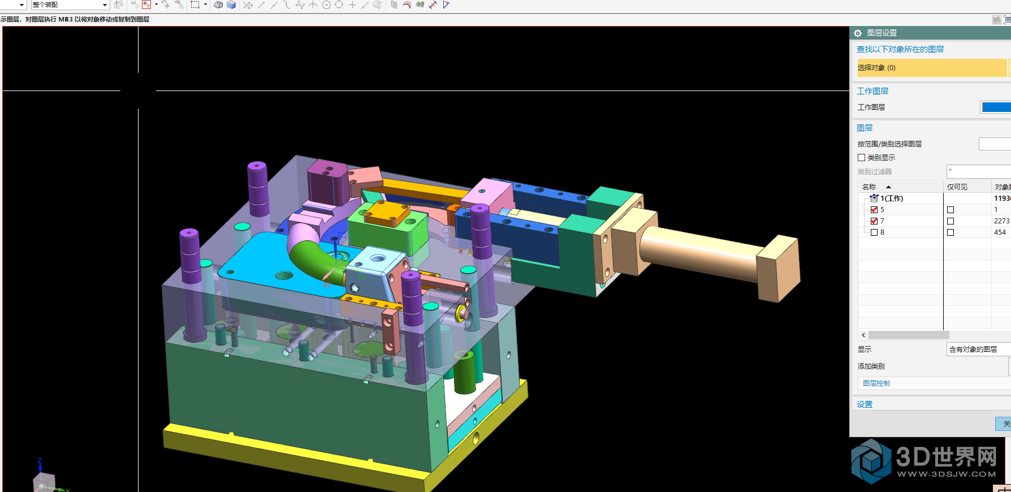This screenshot has height=492, width=1011.
Task: Click the green face analysis icon
Action: [x=420, y=5]
